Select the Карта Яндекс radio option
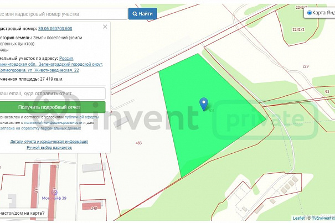 [x=309, y=13]
